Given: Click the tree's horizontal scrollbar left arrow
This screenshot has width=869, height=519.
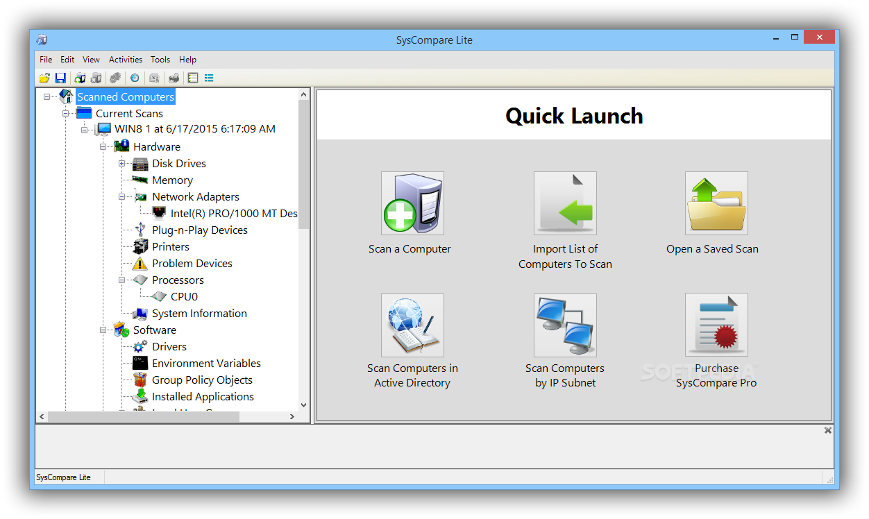Looking at the screenshot, I should [42, 417].
